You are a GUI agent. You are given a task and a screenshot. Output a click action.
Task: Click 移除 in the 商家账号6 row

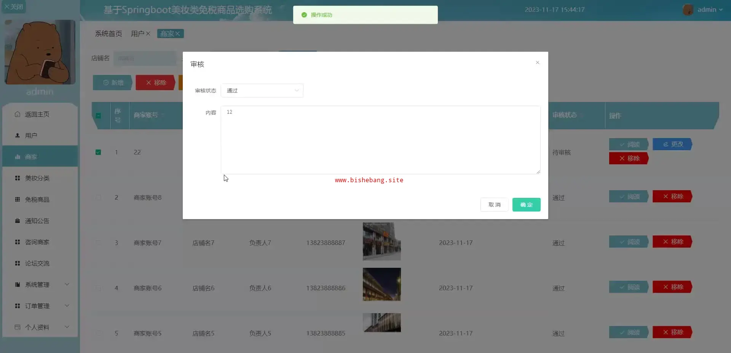point(672,287)
